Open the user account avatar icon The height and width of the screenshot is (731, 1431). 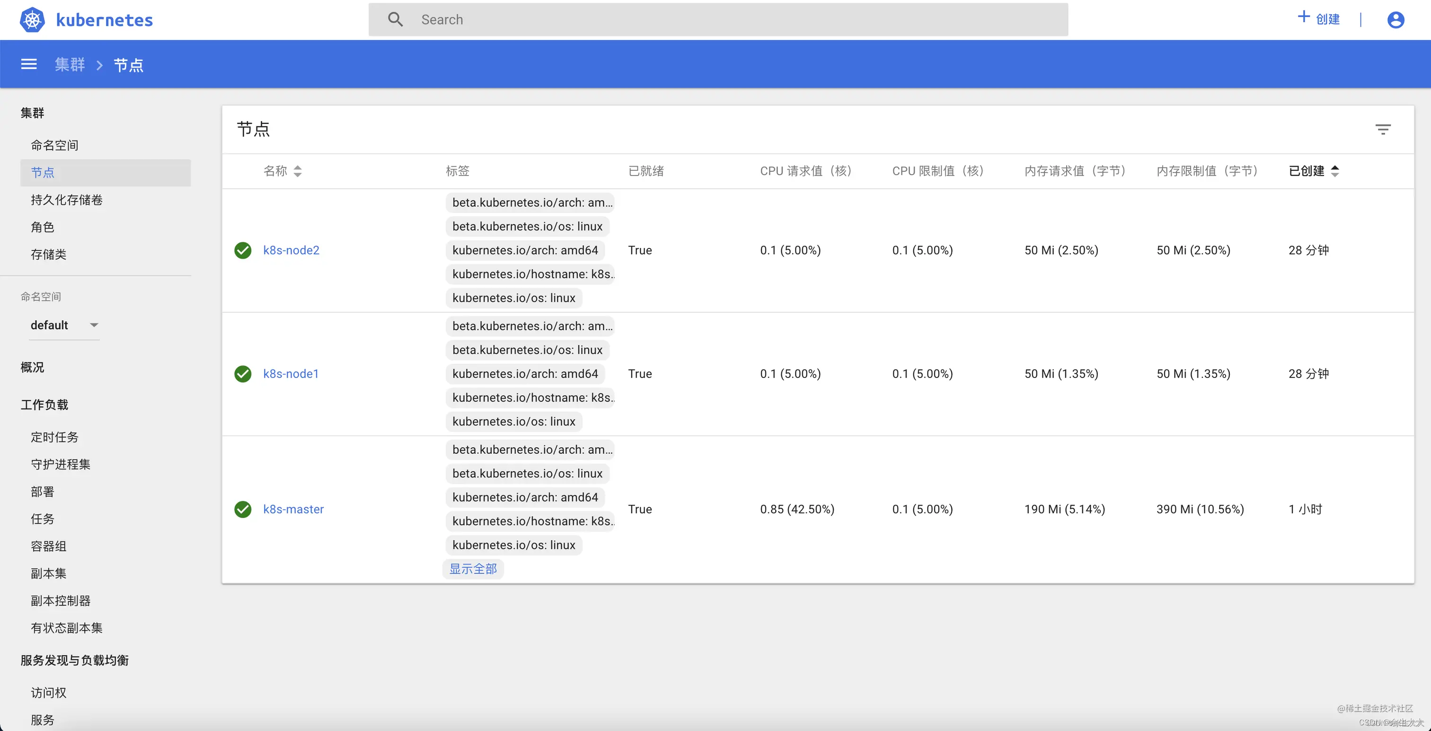click(x=1396, y=20)
